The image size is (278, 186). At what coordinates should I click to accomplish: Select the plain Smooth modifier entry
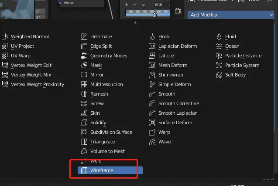click(167, 94)
